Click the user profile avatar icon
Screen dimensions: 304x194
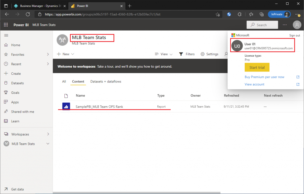(x=297, y=25)
